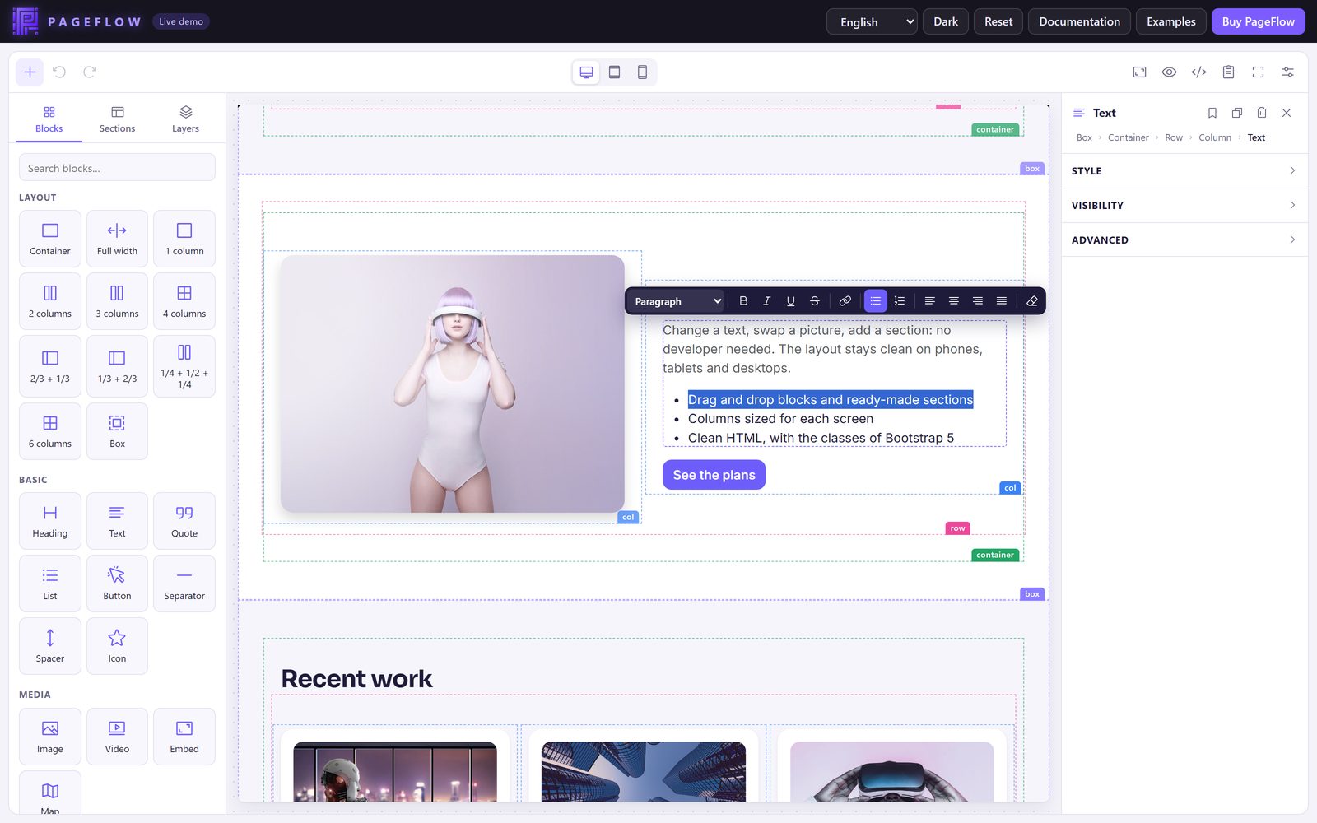Expand the ADVANCED section

point(1184,240)
